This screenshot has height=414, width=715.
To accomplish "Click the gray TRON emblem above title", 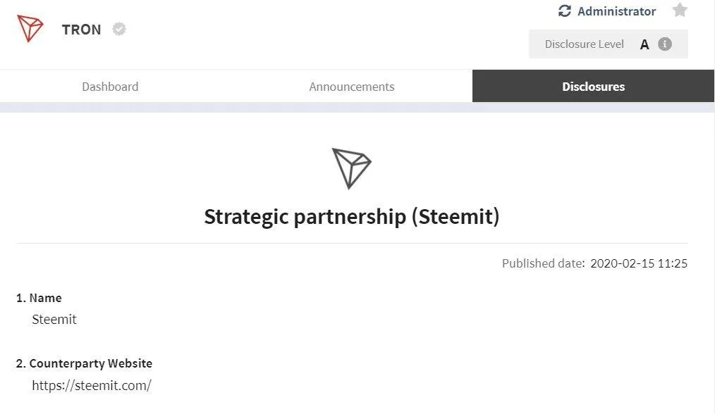I will [351, 168].
